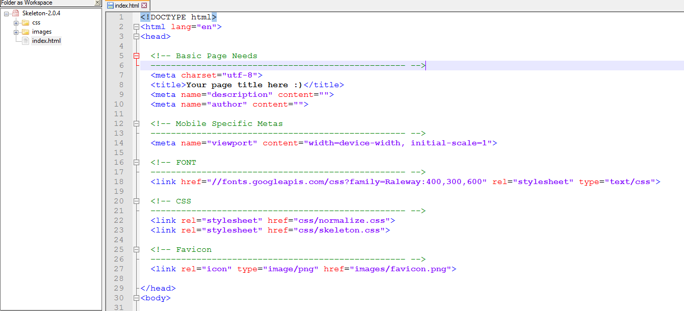This screenshot has height=311, width=684.
Task: Expand the images folder node
Action: (x=16, y=32)
